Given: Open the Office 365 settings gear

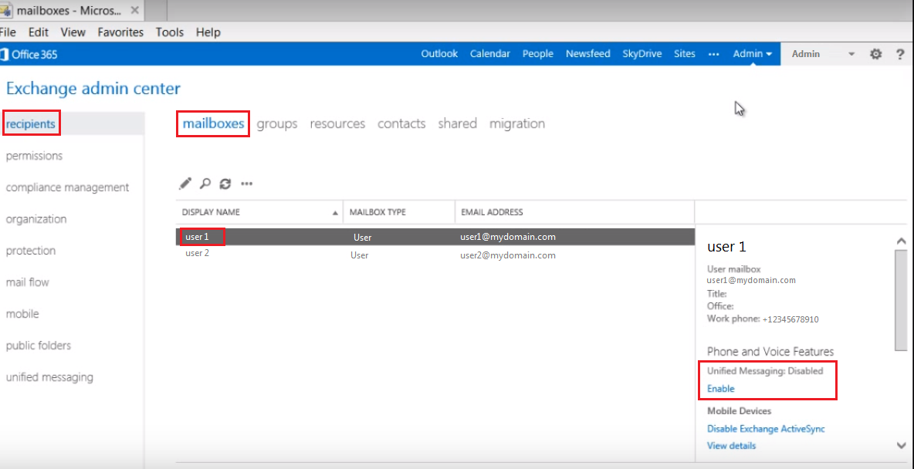Looking at the screenshot, I should pyautogui.click(x=875, y=54).
